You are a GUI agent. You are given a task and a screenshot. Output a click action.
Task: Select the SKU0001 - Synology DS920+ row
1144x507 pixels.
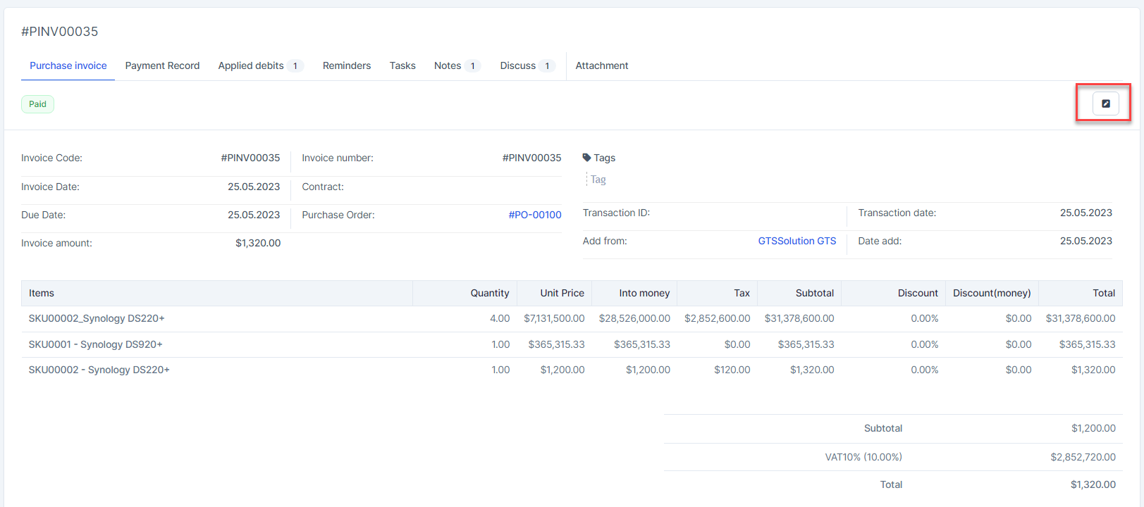point(95,344)
